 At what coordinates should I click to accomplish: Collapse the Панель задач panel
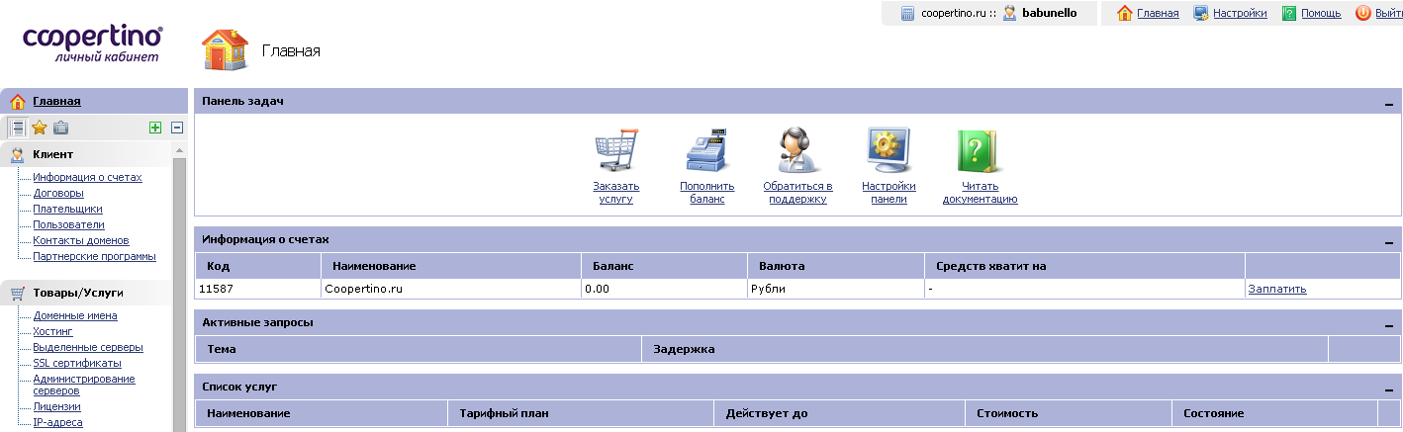tap(1389, 104)
